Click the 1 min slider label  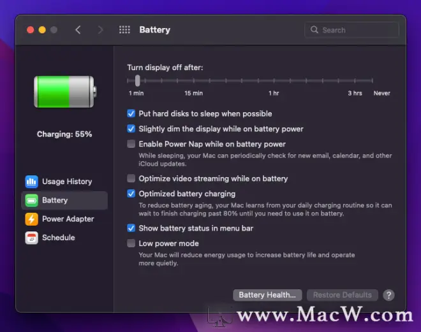click(136, 93)
